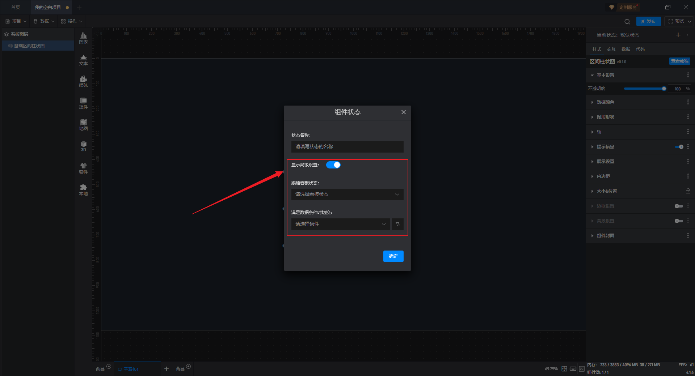This screenshot has width=695, height=376.
Task: Click the 不透明度 slider handle
Action: [664, 89]
